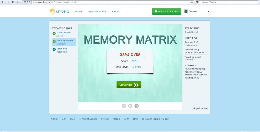Click Spatial Recall under Exercising
The width and height of the screenshot is (260, 132).
(191, 32)
